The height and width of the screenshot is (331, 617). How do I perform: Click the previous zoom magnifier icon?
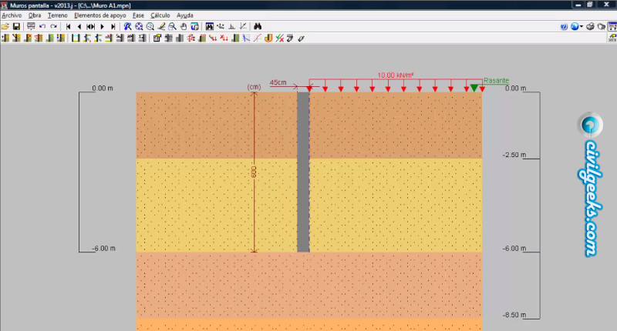click(x=150, y=26)
